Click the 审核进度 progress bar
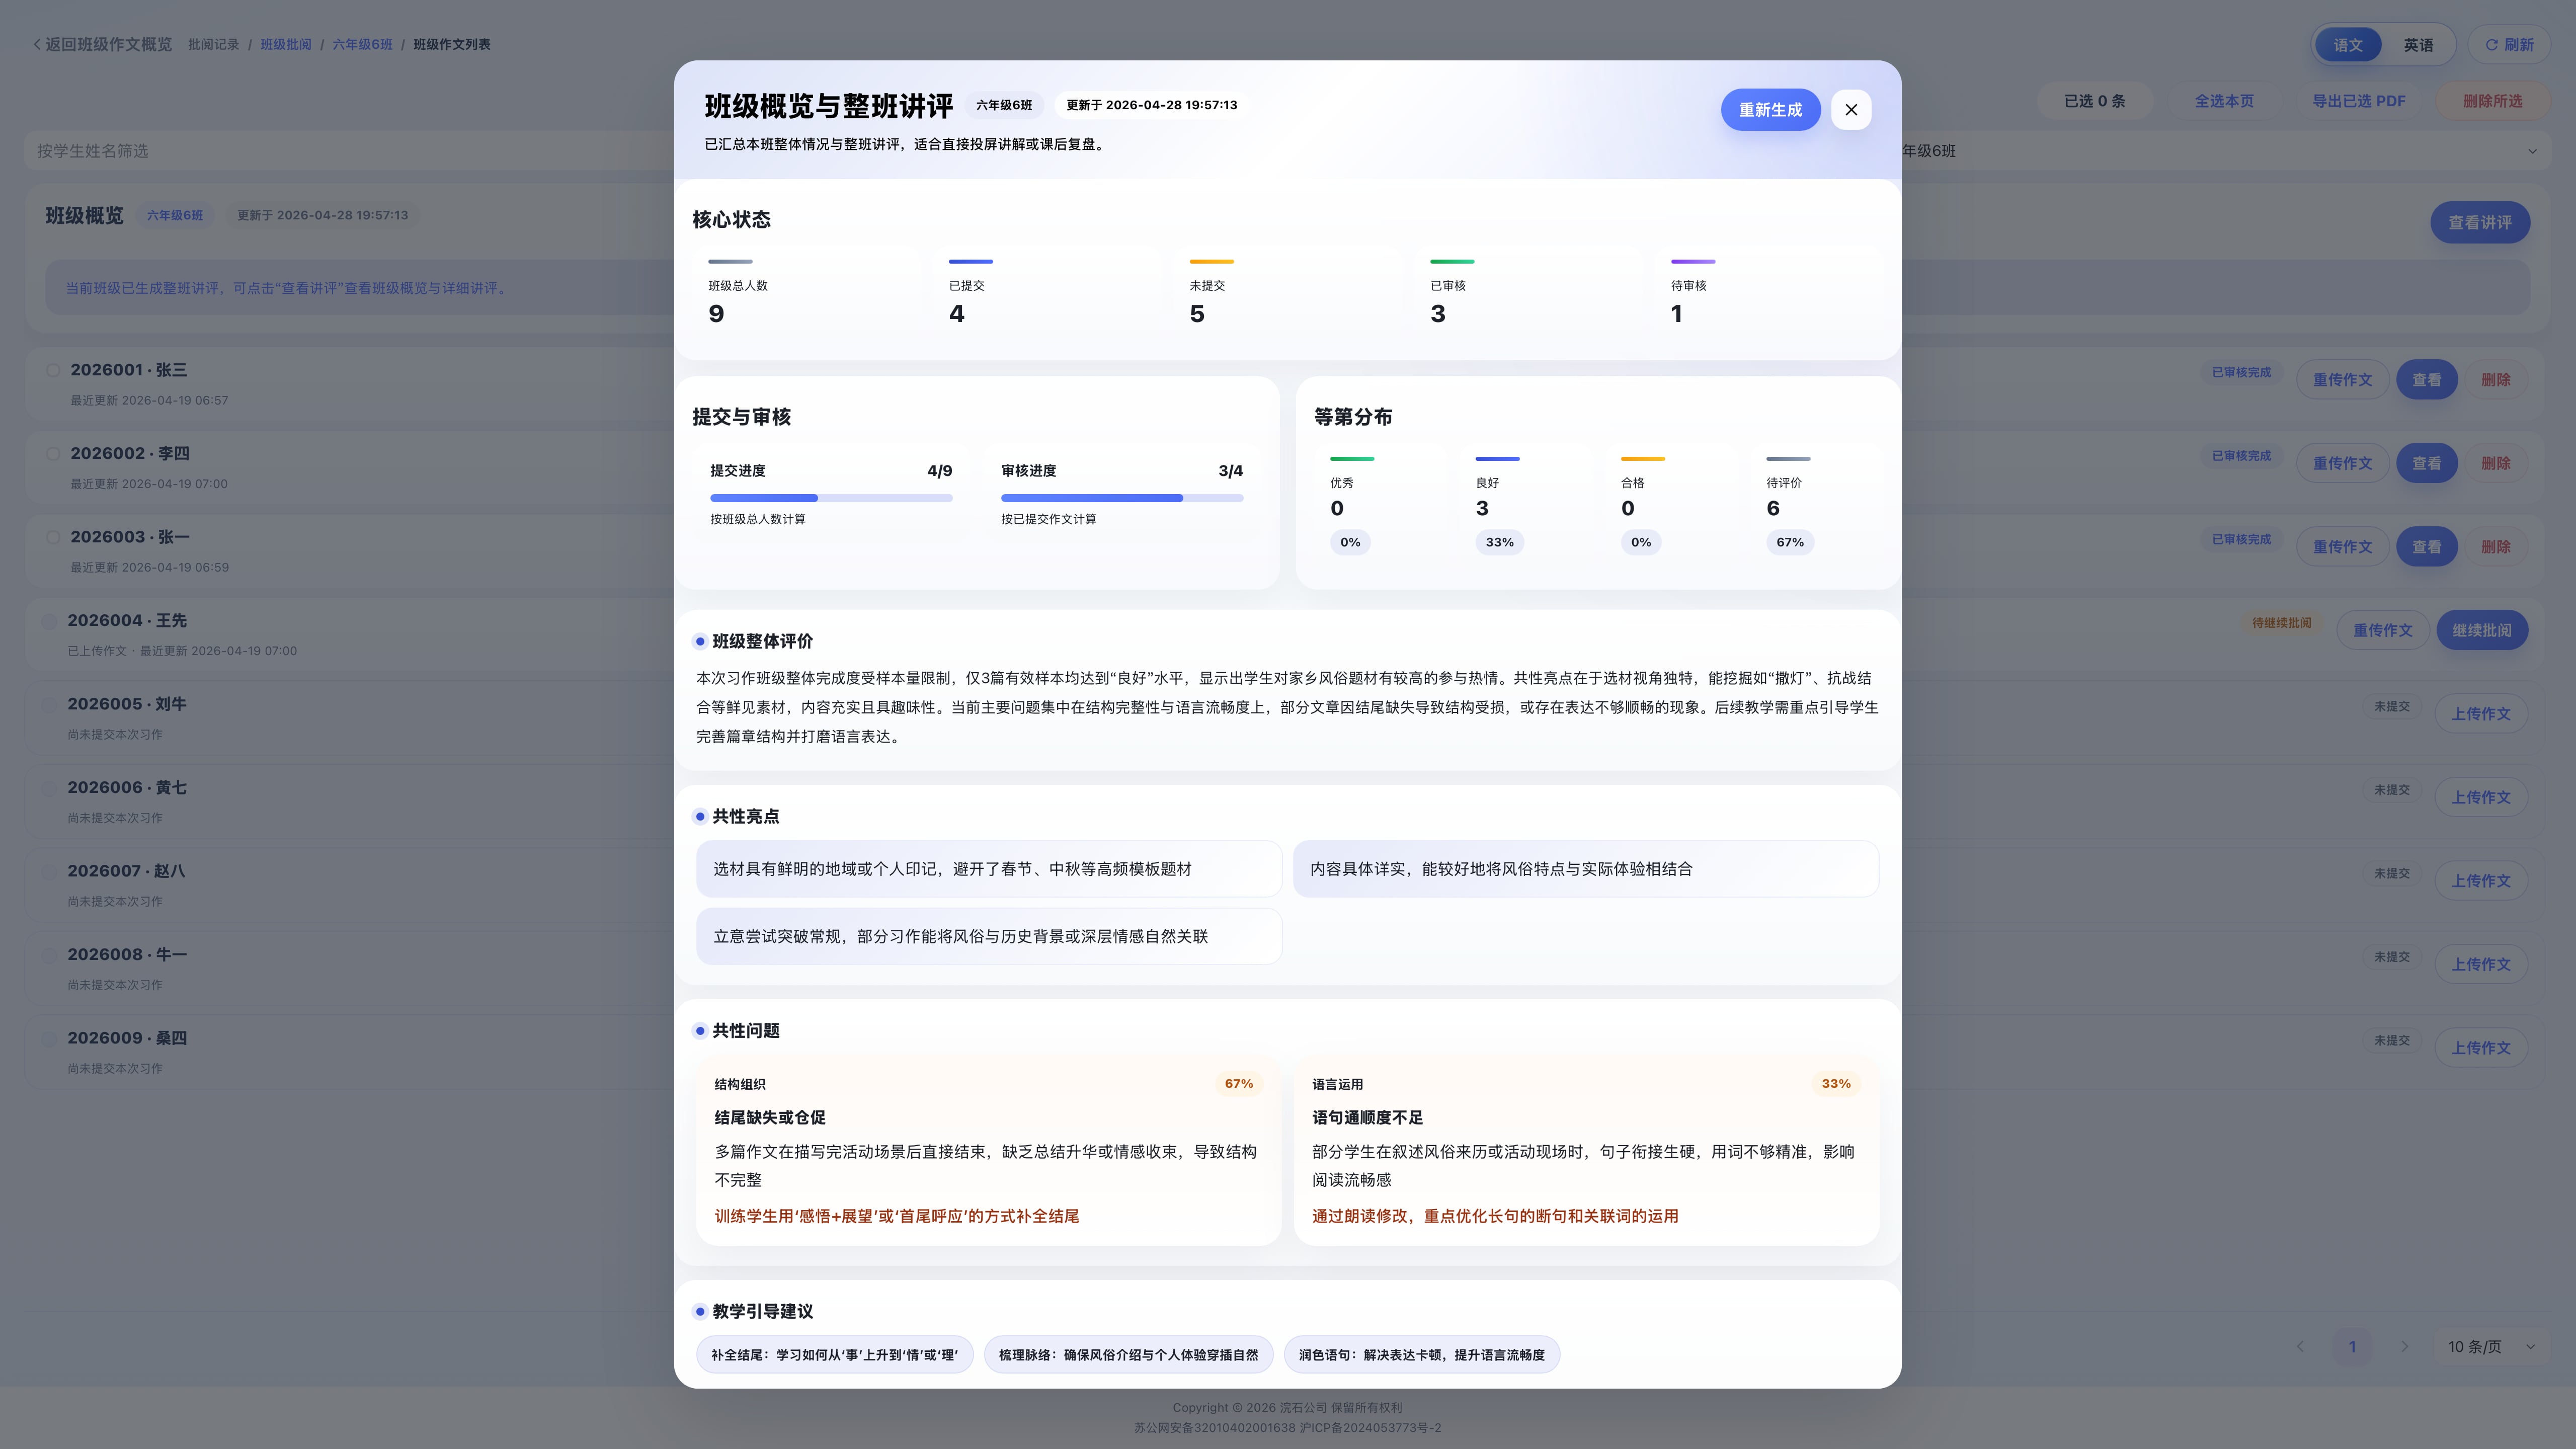The height and width of the screenshot is (1449, 2576). 1122,498
